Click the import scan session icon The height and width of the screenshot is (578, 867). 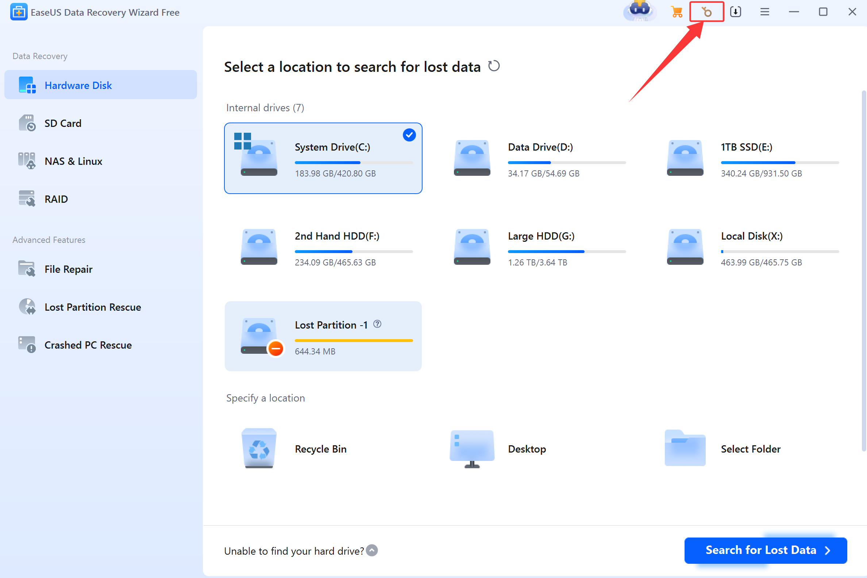point(735,12)
